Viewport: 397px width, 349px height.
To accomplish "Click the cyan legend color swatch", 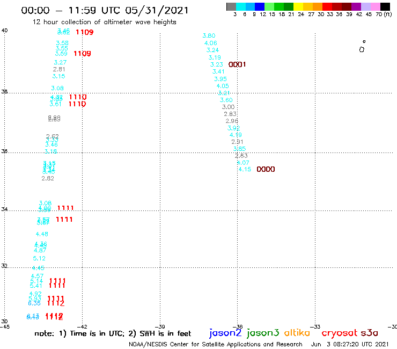I will click(241, 6).
